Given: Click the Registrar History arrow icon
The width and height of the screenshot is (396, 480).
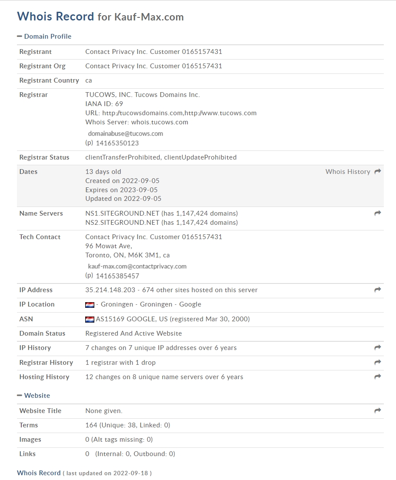Looking at the screenshot, I should click(378, 362).
